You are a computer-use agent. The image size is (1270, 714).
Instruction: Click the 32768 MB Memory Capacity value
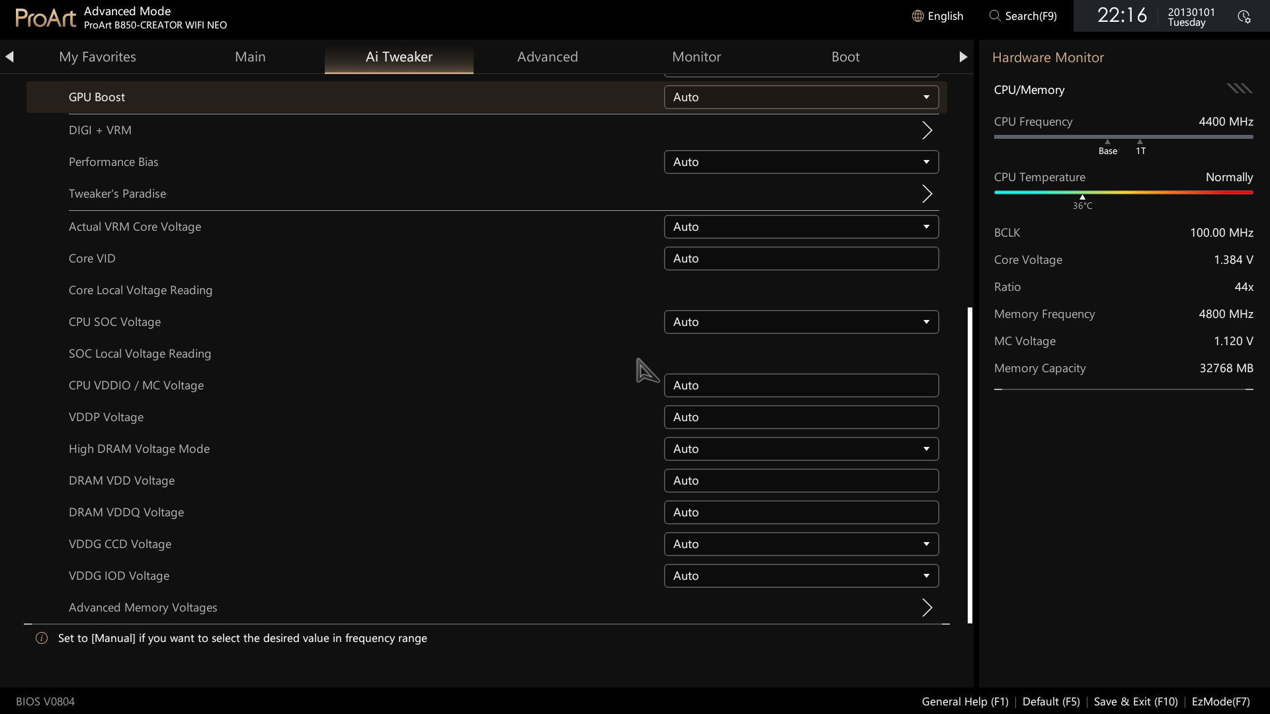click(x=1226, y=368)
